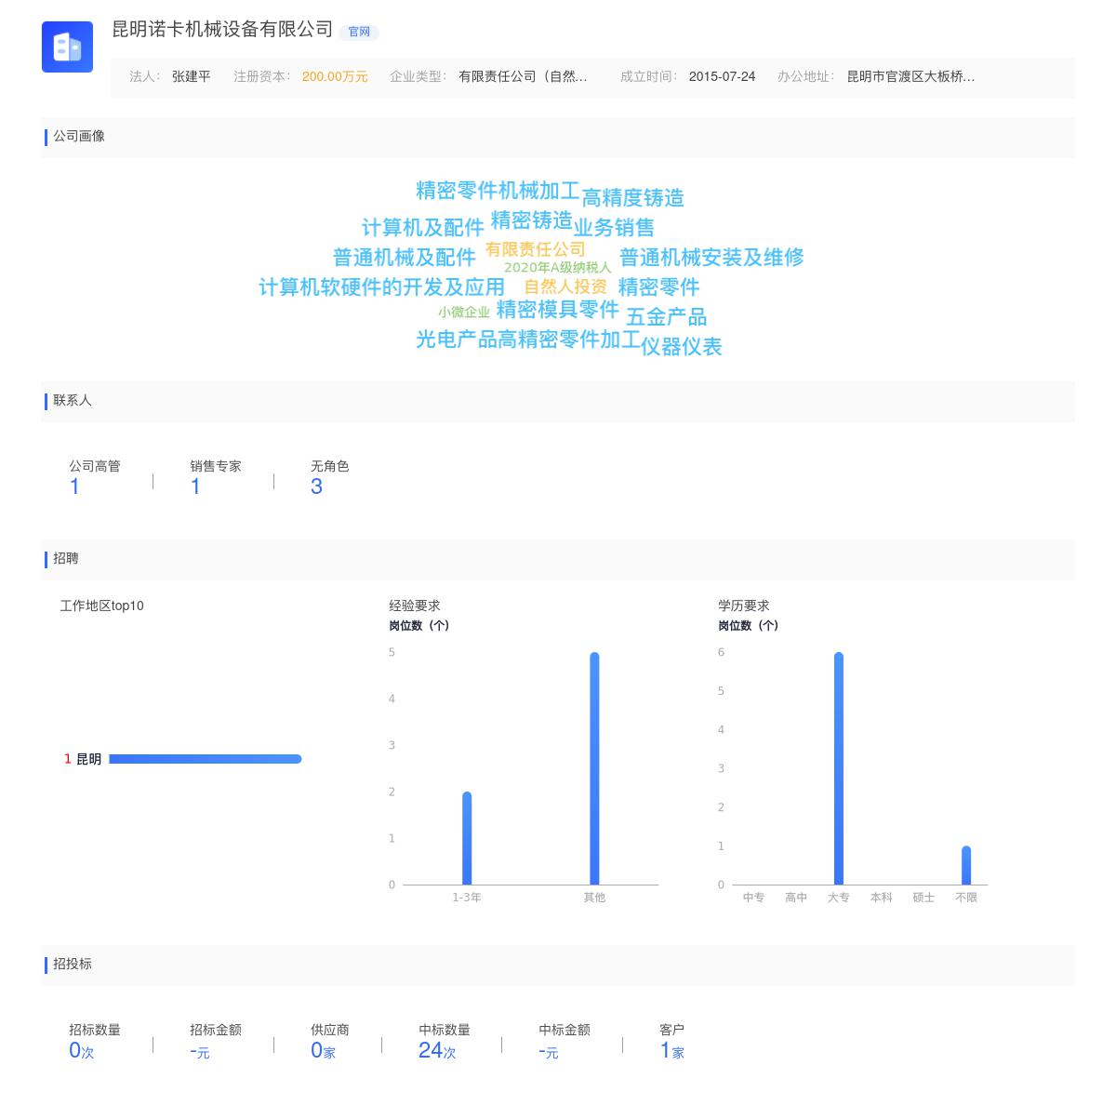Select keyword tag 计算机及配件
The width and height of the screenshot is (1116, 1105).
coord(423,227)
